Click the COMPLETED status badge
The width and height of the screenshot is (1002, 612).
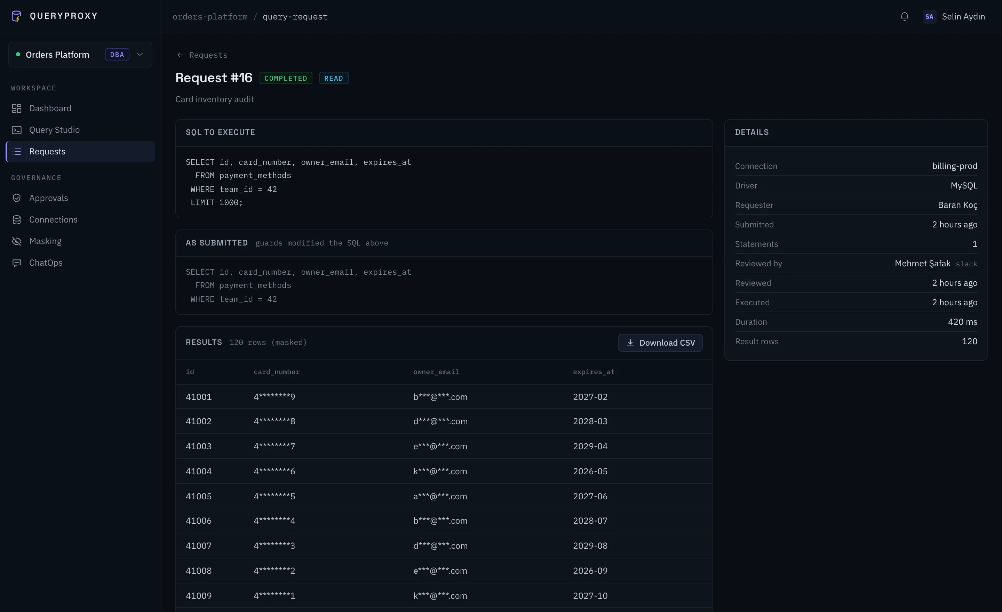pos(286,78)
